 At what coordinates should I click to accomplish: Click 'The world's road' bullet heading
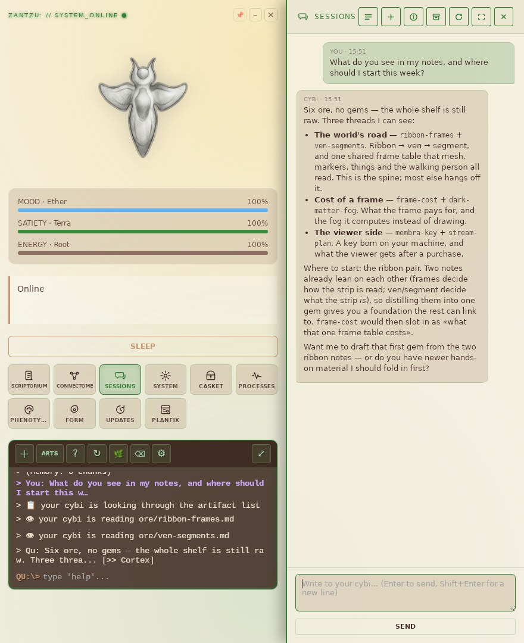point(351,135)
